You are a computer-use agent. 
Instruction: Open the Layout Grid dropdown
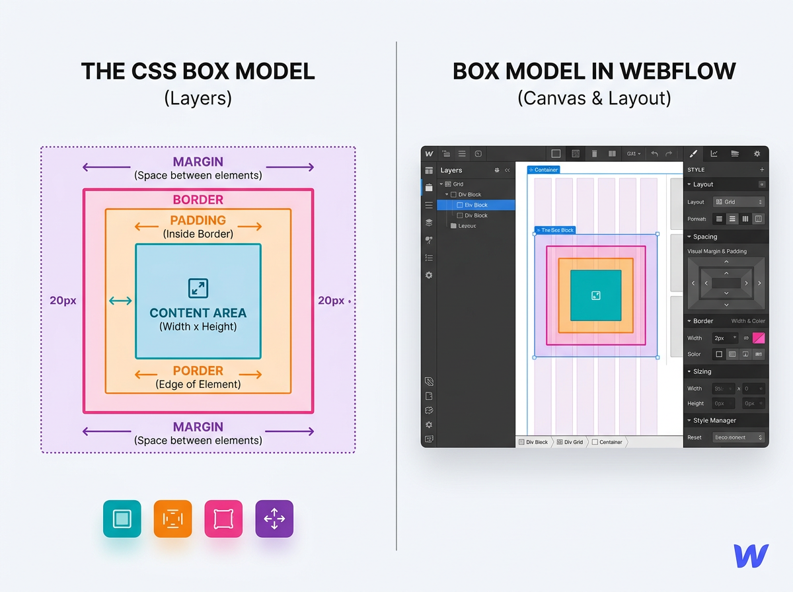click(x=739, y=202)
